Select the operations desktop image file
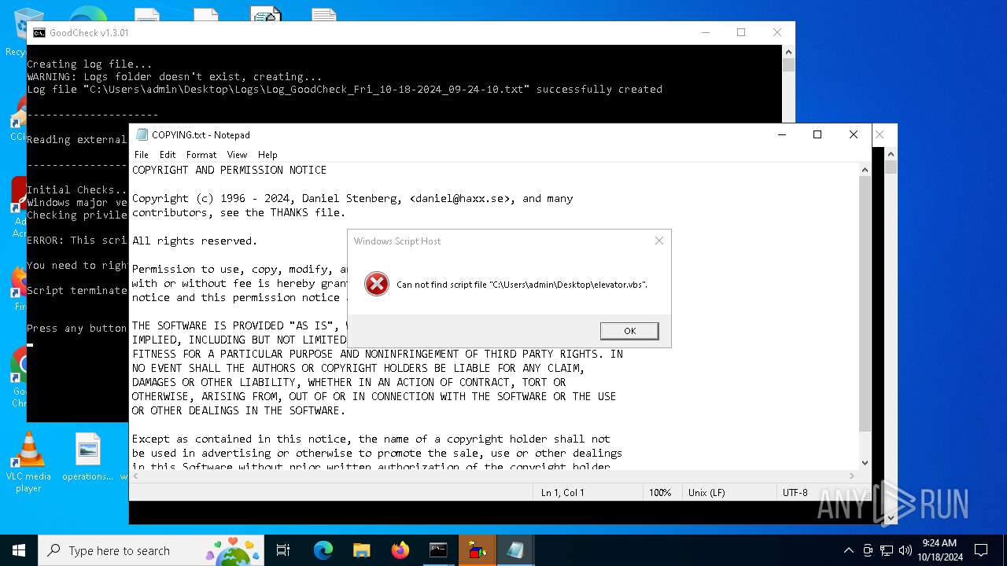This screenshot has height=566, width=1007. 88,458
